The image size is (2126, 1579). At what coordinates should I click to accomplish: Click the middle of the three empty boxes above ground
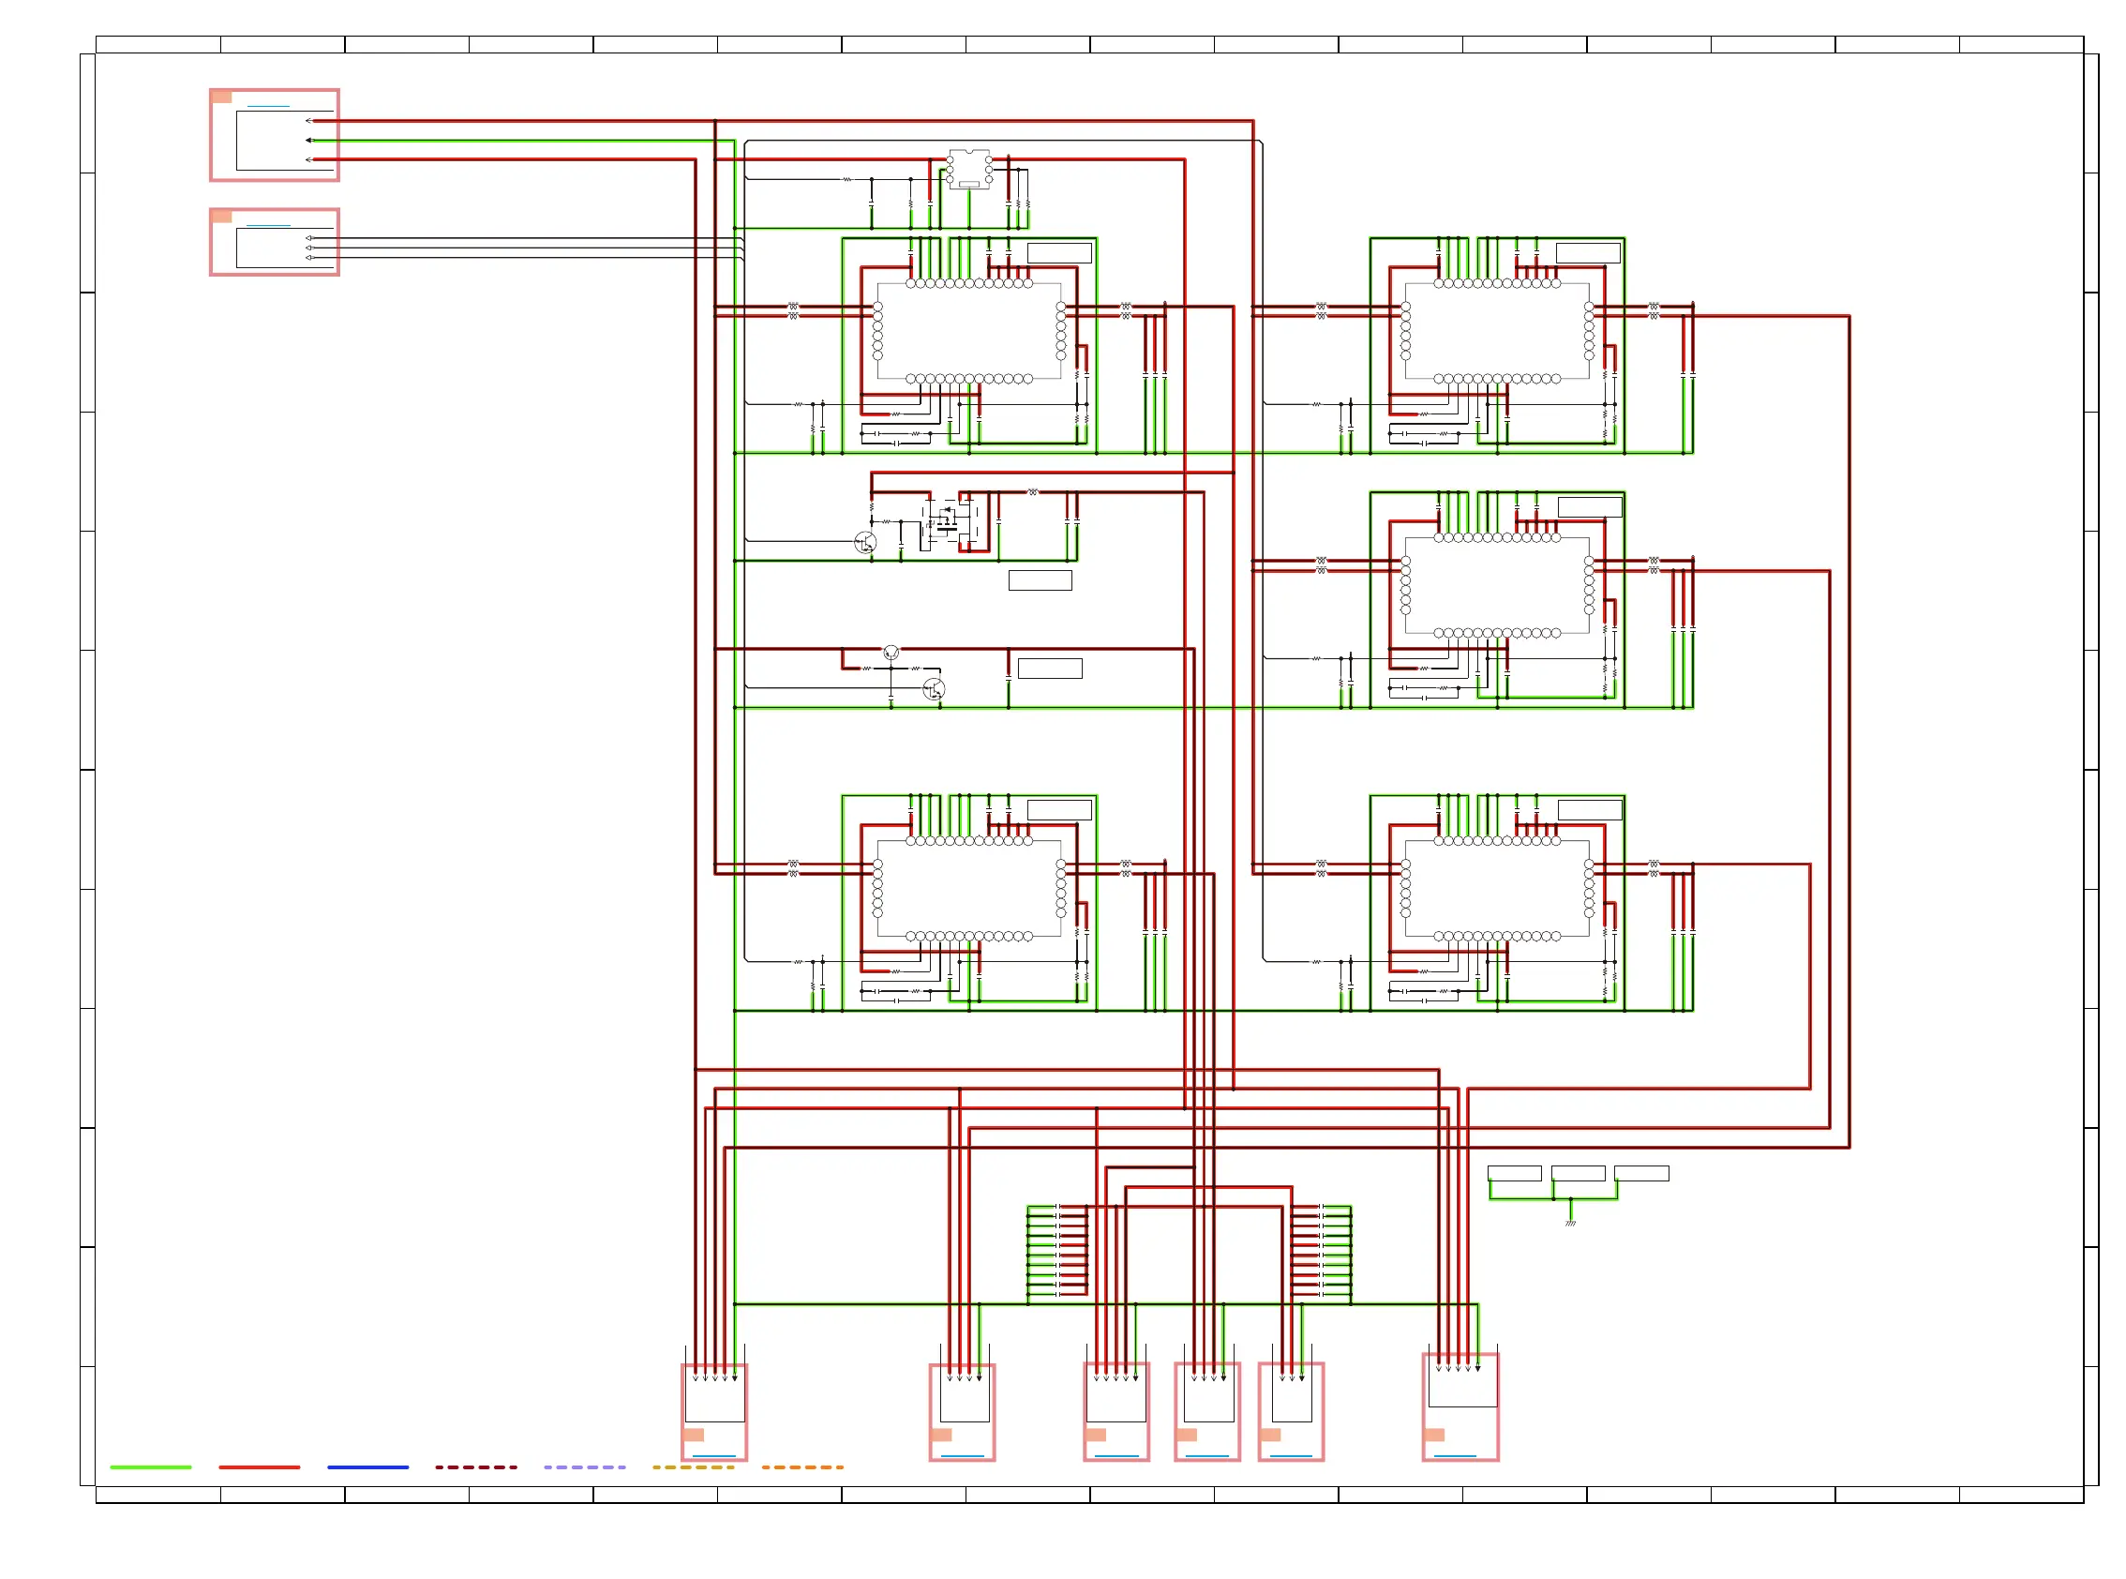click(1579, 1174)
